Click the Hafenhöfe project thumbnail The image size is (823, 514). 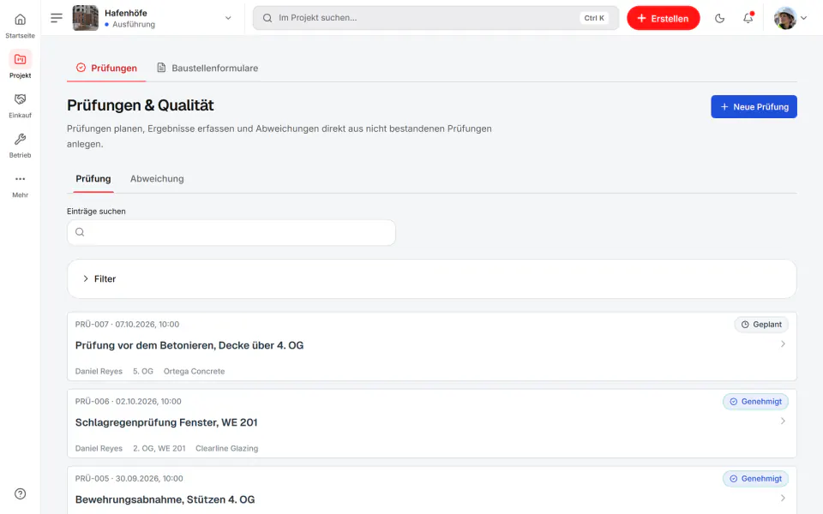coord(86,18)
